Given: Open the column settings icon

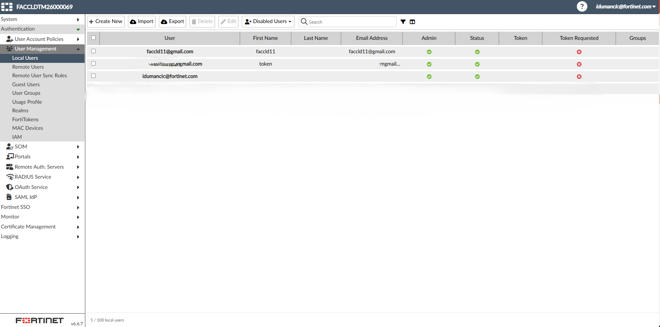Looking at the screenshot, I should [x=412, y=22].
